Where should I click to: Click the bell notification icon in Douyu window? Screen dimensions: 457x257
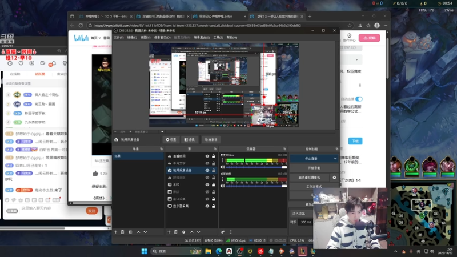[x=54, y=63]
